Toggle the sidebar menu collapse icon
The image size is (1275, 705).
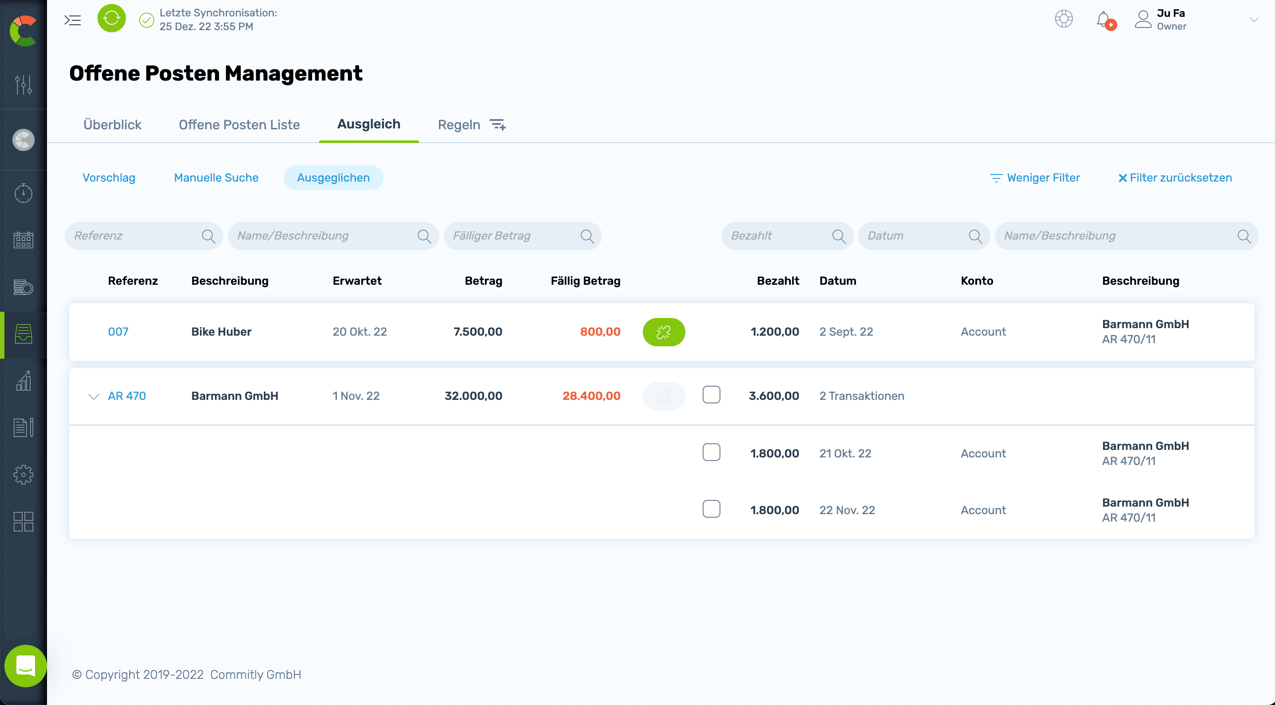[73, 20]
